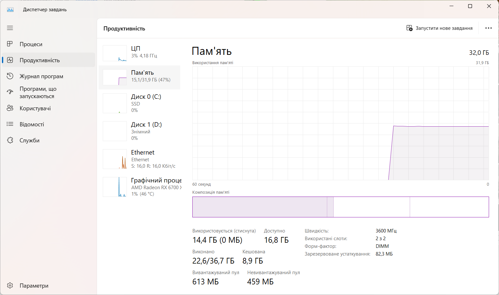Open the Процеси page
This screenshot has height=295, width=499.
click(x=48, y=44)
